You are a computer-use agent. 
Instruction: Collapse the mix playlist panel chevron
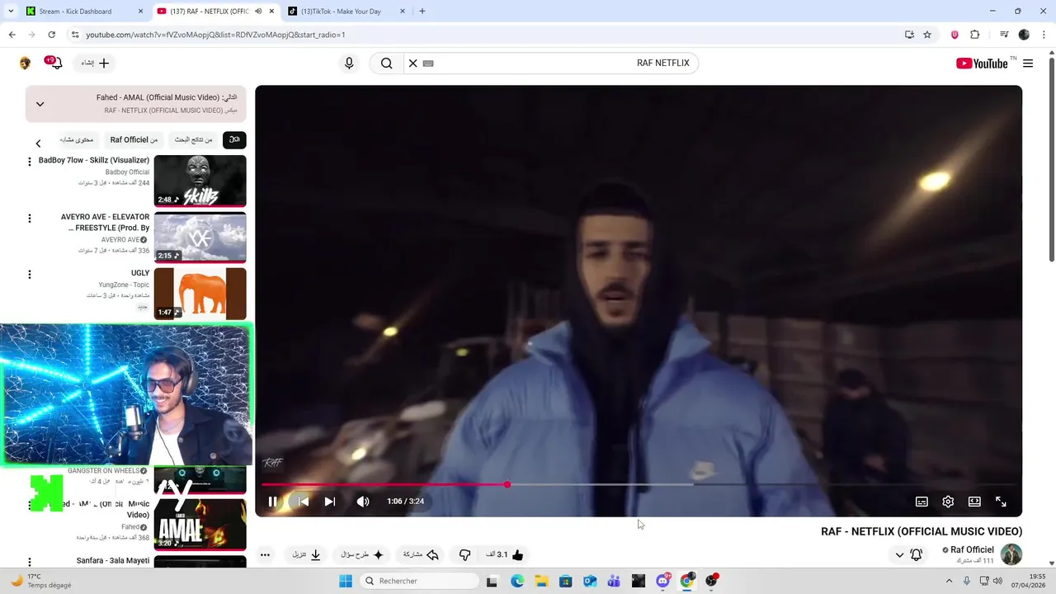[40, 104]
